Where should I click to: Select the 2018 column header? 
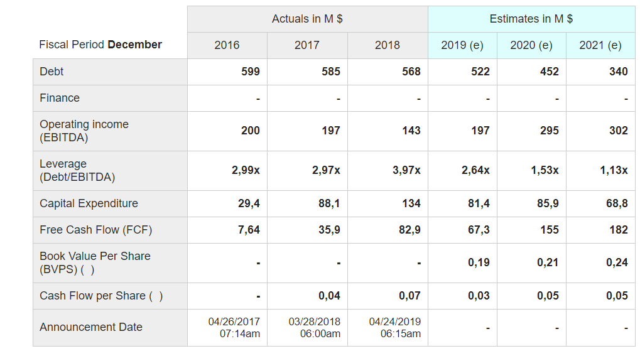pos(387,45)
